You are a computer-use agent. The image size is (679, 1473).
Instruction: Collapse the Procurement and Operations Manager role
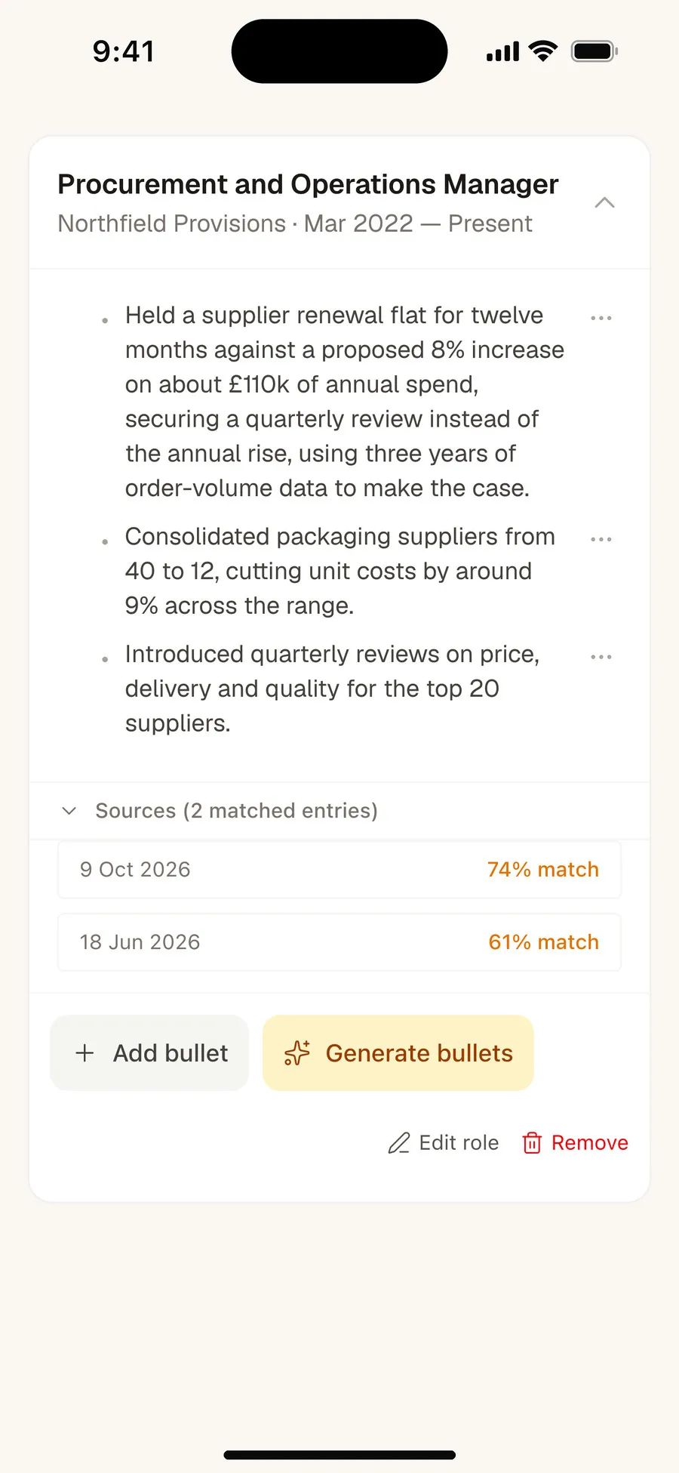(x=604, y=202)
